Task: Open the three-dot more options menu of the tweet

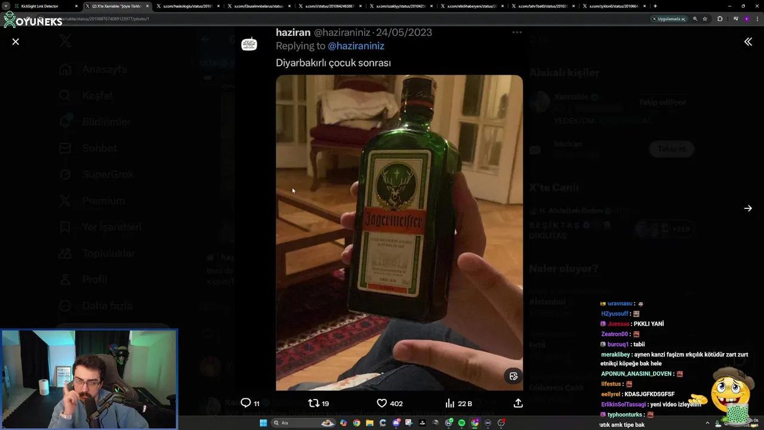Action: [x=517, y=32]
